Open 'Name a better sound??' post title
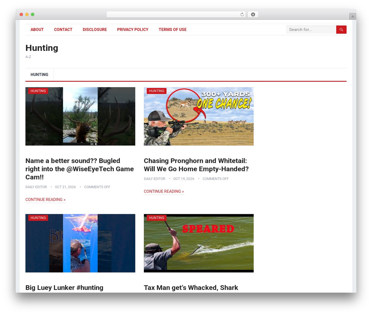The image size is (372, 315). click(80, 169)
